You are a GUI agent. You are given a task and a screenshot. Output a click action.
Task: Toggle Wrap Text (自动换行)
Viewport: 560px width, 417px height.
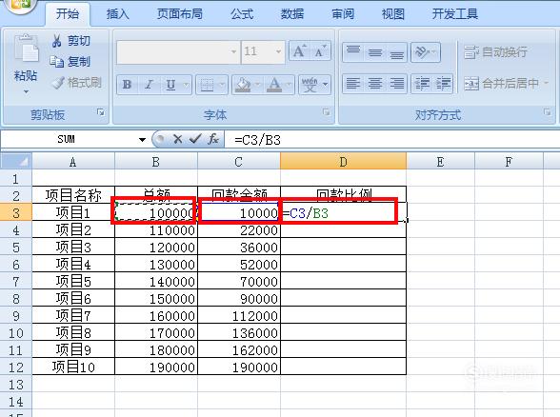tap(495, 52)
